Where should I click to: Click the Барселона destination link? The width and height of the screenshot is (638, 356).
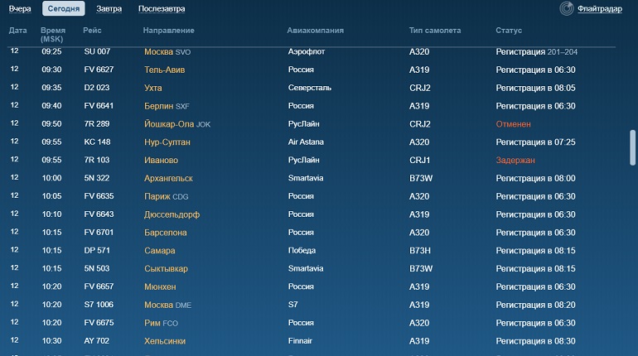point(166,233)
